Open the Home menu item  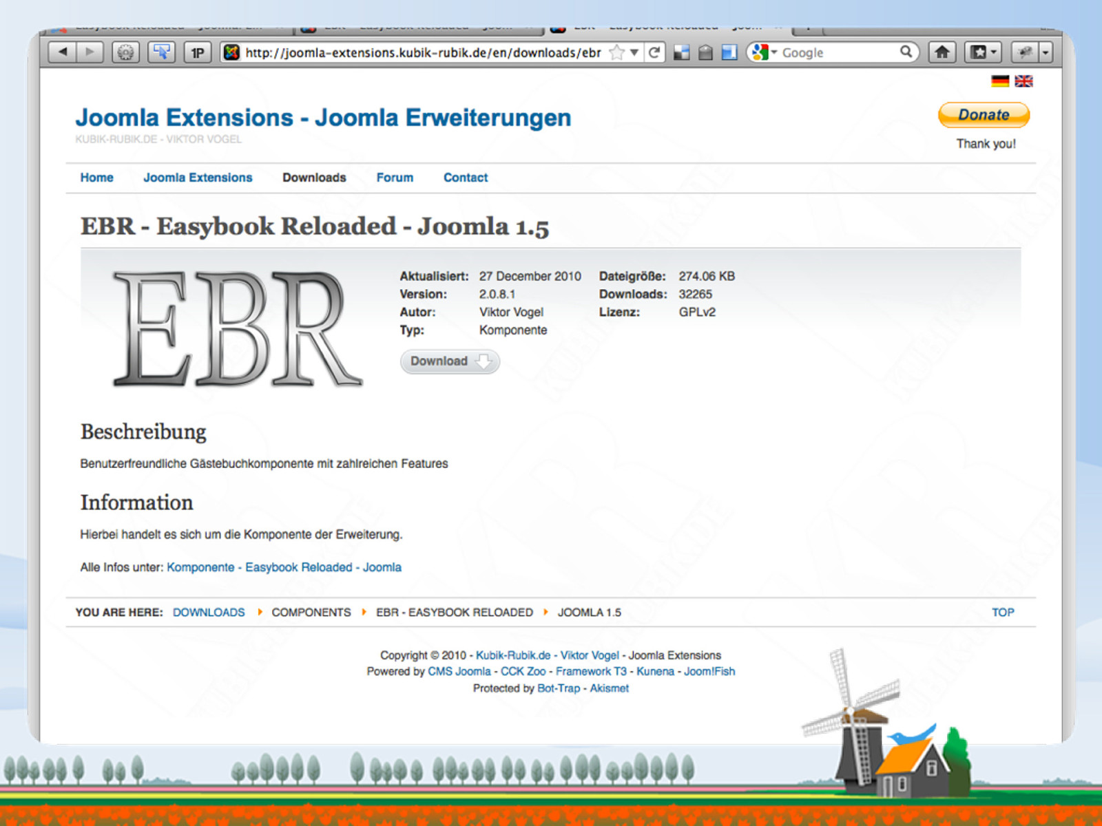point(96,178)
